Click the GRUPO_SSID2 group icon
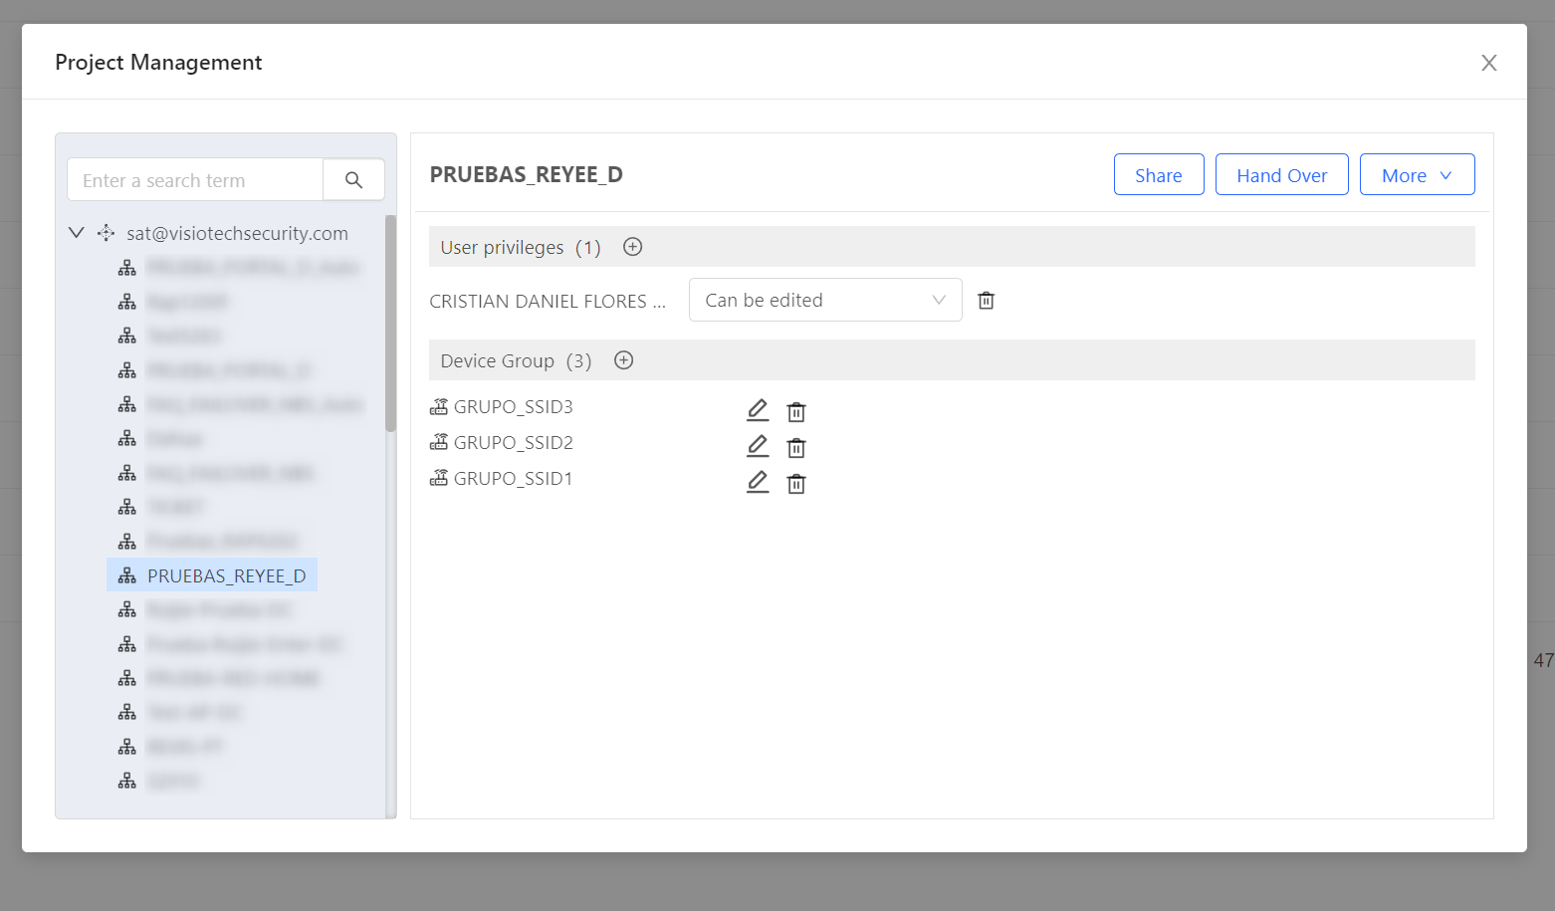The image size is (1555, 911). click(439, 442)
